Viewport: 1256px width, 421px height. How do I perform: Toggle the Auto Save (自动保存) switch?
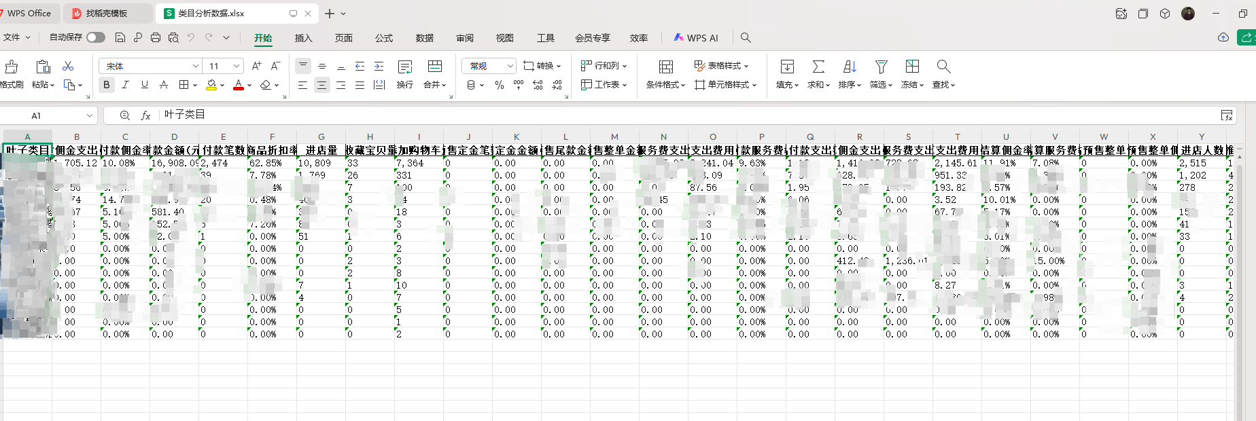click(96, 37)
